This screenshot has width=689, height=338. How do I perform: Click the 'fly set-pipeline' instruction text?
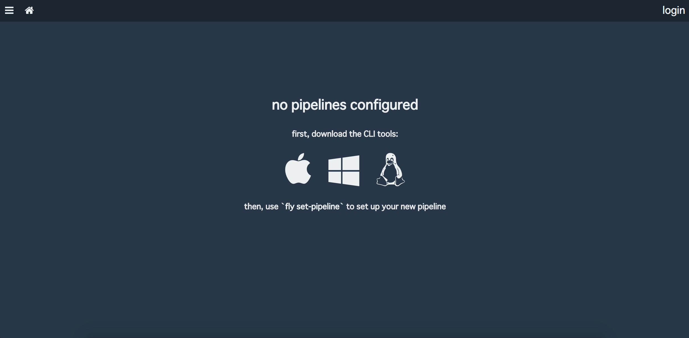pyautogui.click(x=345, y=207)
